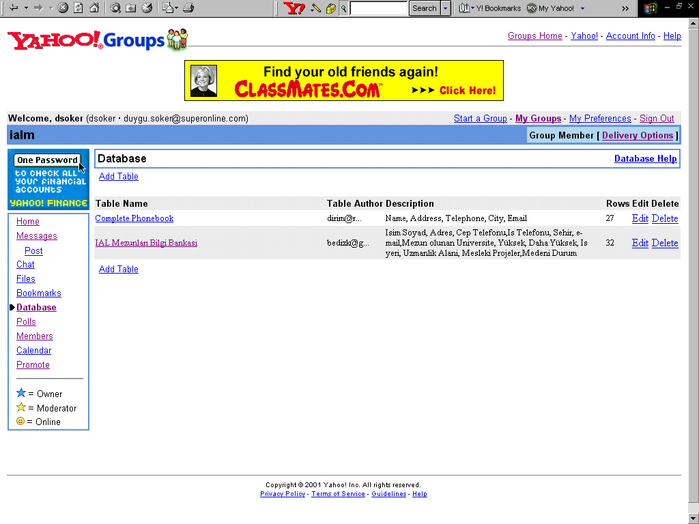Open the Forward button history dropdown arrow
The width and height of the screenshot is (699, 524).
(51, 8)
